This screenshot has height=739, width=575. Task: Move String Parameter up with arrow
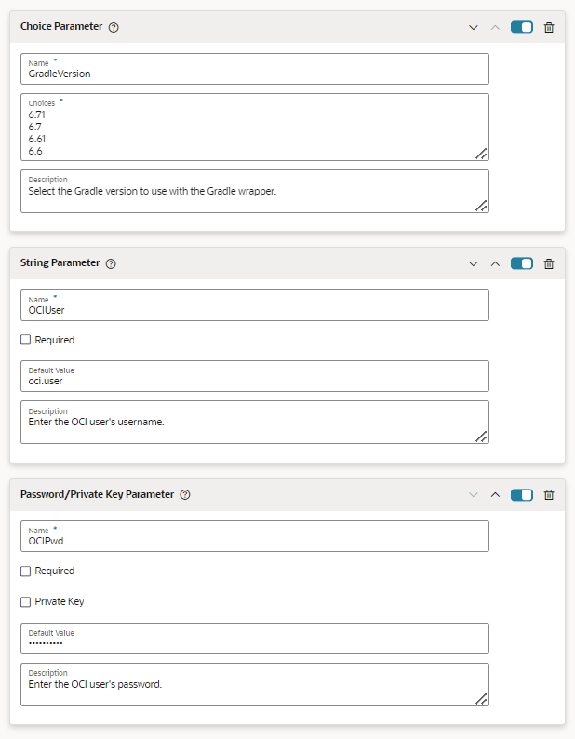(495, 263)
